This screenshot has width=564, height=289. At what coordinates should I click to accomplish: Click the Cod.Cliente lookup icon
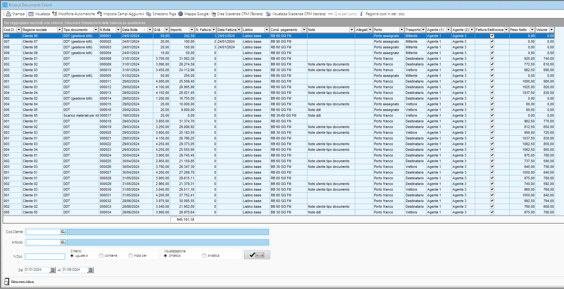tap(63, 232)
